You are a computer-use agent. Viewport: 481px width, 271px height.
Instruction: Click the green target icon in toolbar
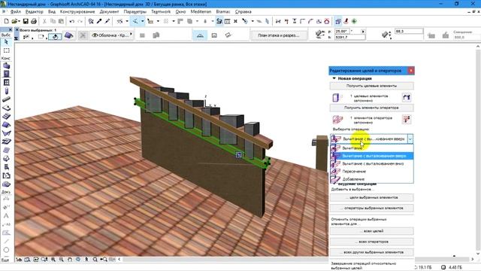(354, 21)
